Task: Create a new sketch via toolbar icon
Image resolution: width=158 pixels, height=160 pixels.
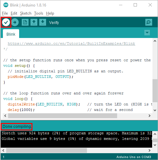Action: click(x=25, y=22)
